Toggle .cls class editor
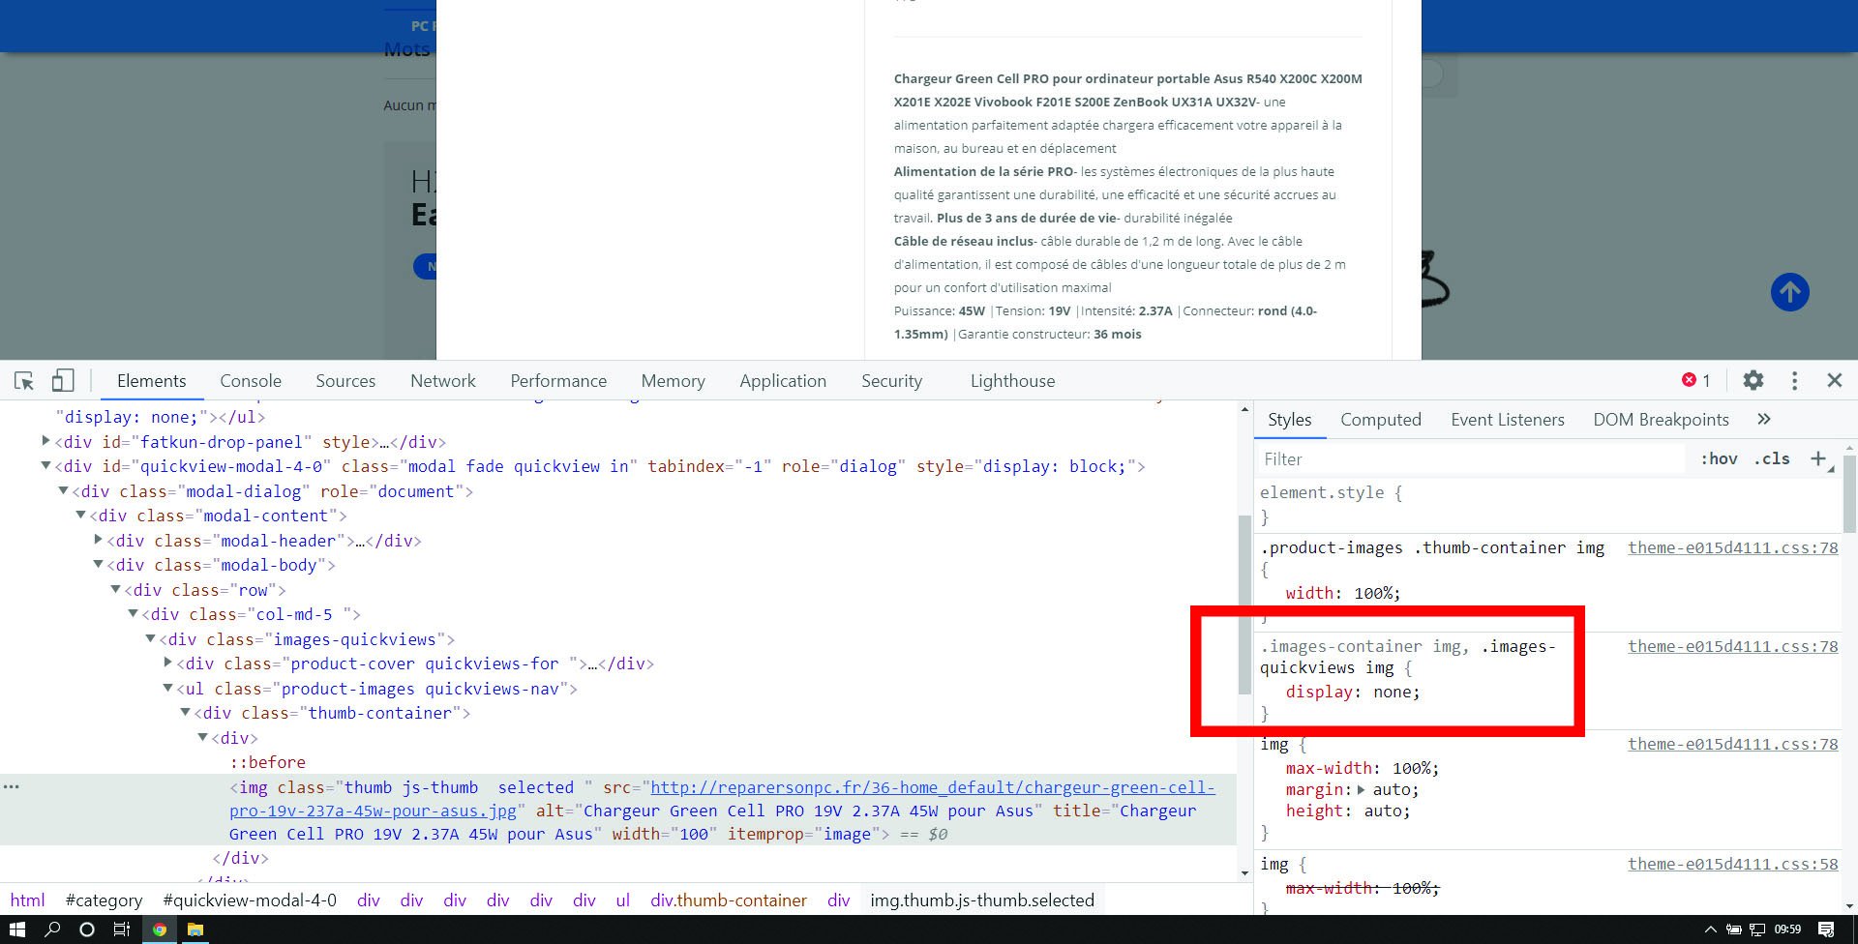 click(1772, 459)
